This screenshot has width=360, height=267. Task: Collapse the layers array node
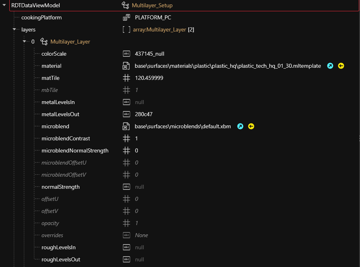[15, 29]
